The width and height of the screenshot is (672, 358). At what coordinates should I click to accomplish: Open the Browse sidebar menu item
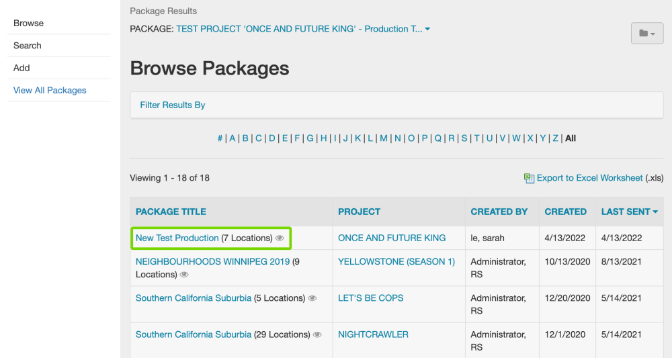[x=28, y=23]
